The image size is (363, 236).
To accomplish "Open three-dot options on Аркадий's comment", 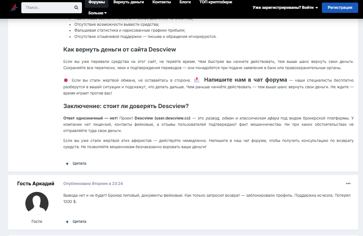I will coord(348,183).
